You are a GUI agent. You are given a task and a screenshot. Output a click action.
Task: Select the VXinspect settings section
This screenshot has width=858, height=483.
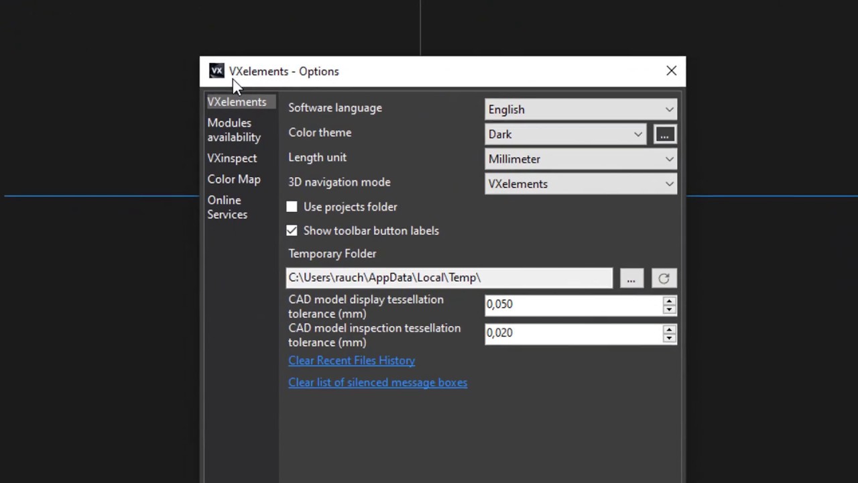click(232, 158)
